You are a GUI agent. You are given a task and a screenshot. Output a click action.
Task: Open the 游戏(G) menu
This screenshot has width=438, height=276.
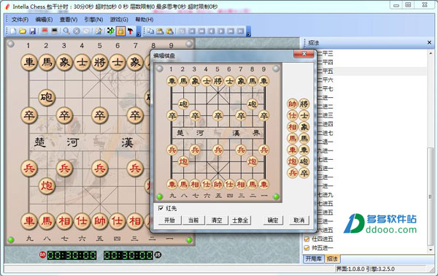point(119,20)
